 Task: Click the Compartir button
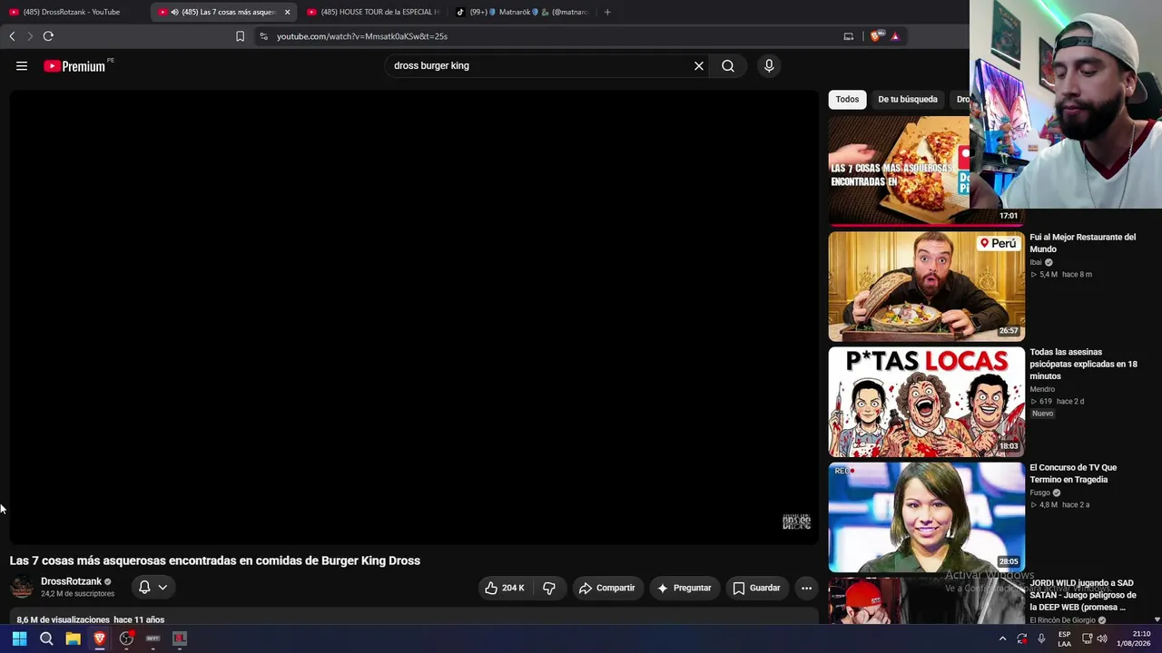(607, 588)
